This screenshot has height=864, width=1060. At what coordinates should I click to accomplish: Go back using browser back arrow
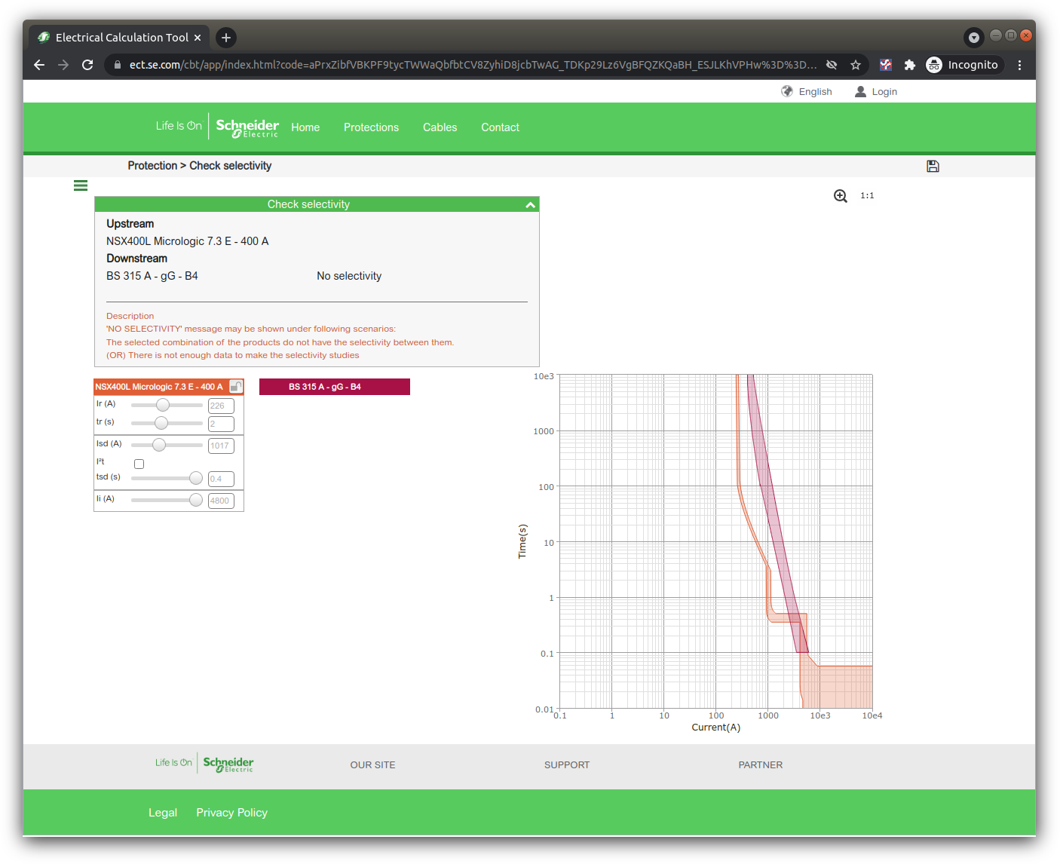[39, 65]
